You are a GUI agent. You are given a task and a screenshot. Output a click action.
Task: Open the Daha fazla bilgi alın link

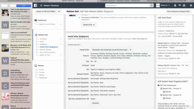point(140,39)
